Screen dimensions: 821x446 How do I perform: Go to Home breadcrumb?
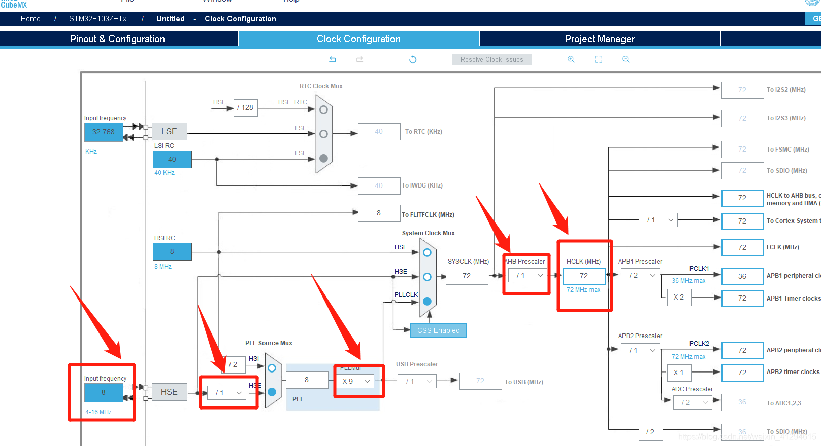tap(30, 19)
